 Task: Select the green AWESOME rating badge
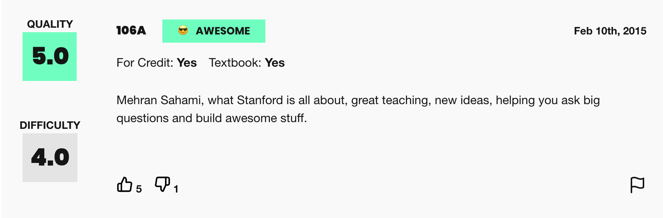(x=213, y=31)
